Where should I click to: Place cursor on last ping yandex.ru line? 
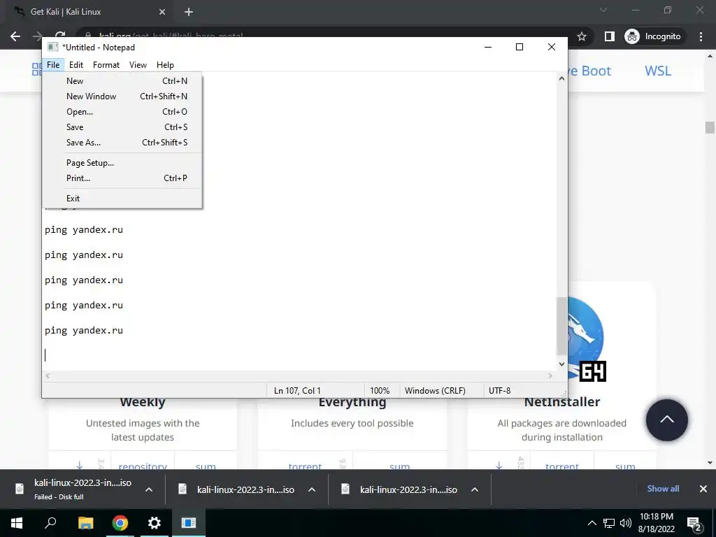tap(84, 331)
